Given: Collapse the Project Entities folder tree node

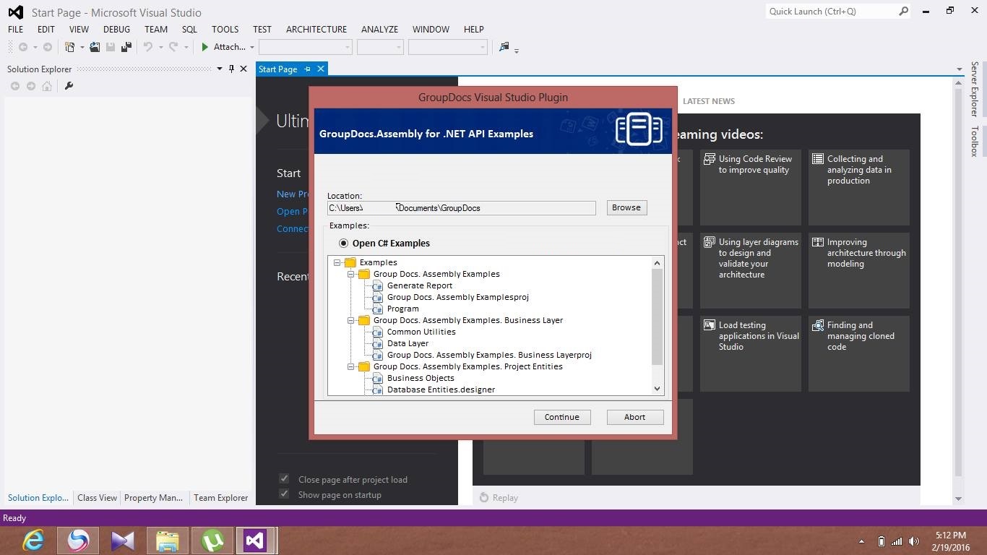Looking at the screenshot, I should pyautogui.click(x=350, y=366).
